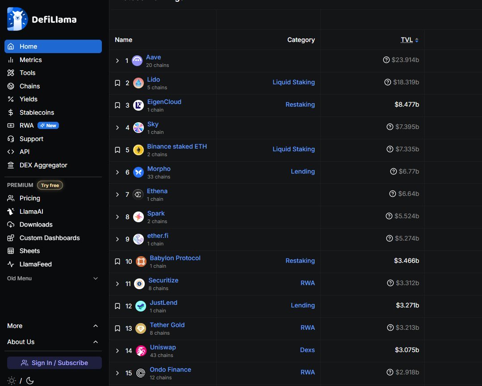
Task: Click Sign In / Subscribe button
Action: tap(54, 363)
